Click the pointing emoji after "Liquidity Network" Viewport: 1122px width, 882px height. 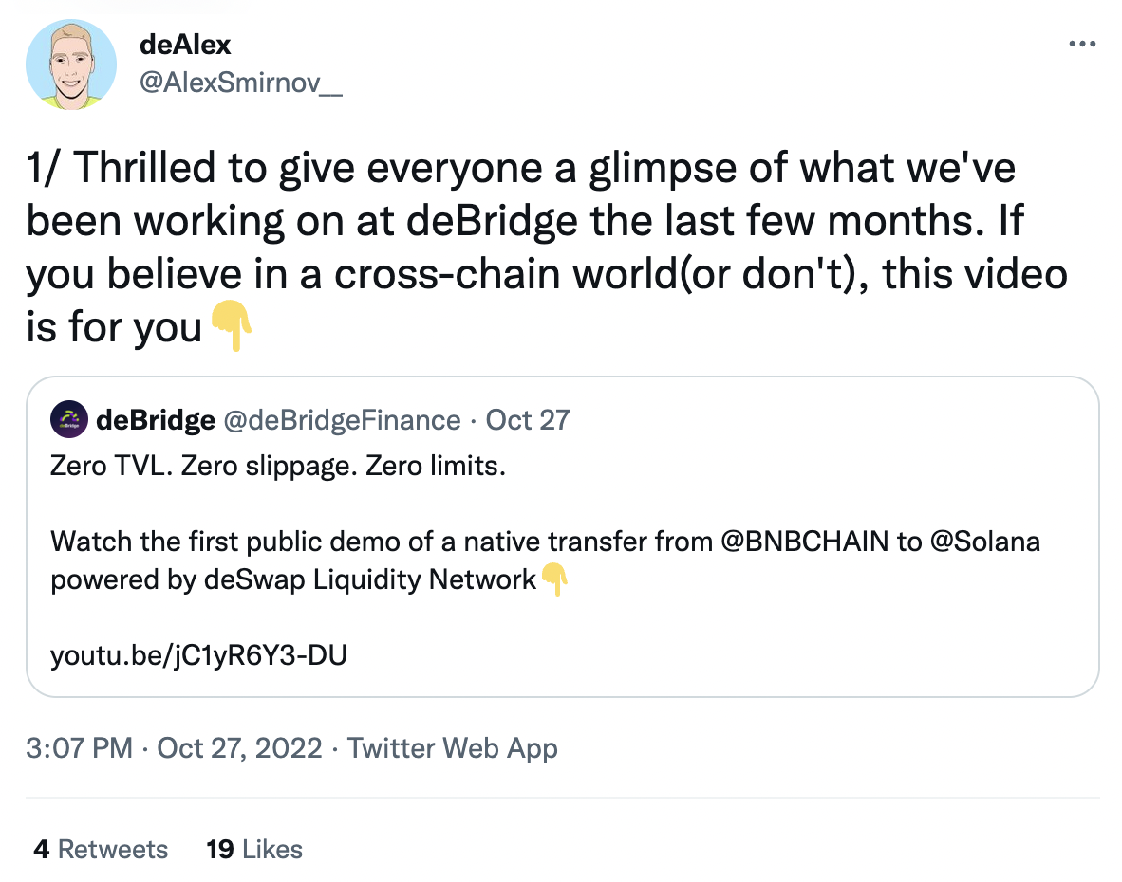click(553, 579)
